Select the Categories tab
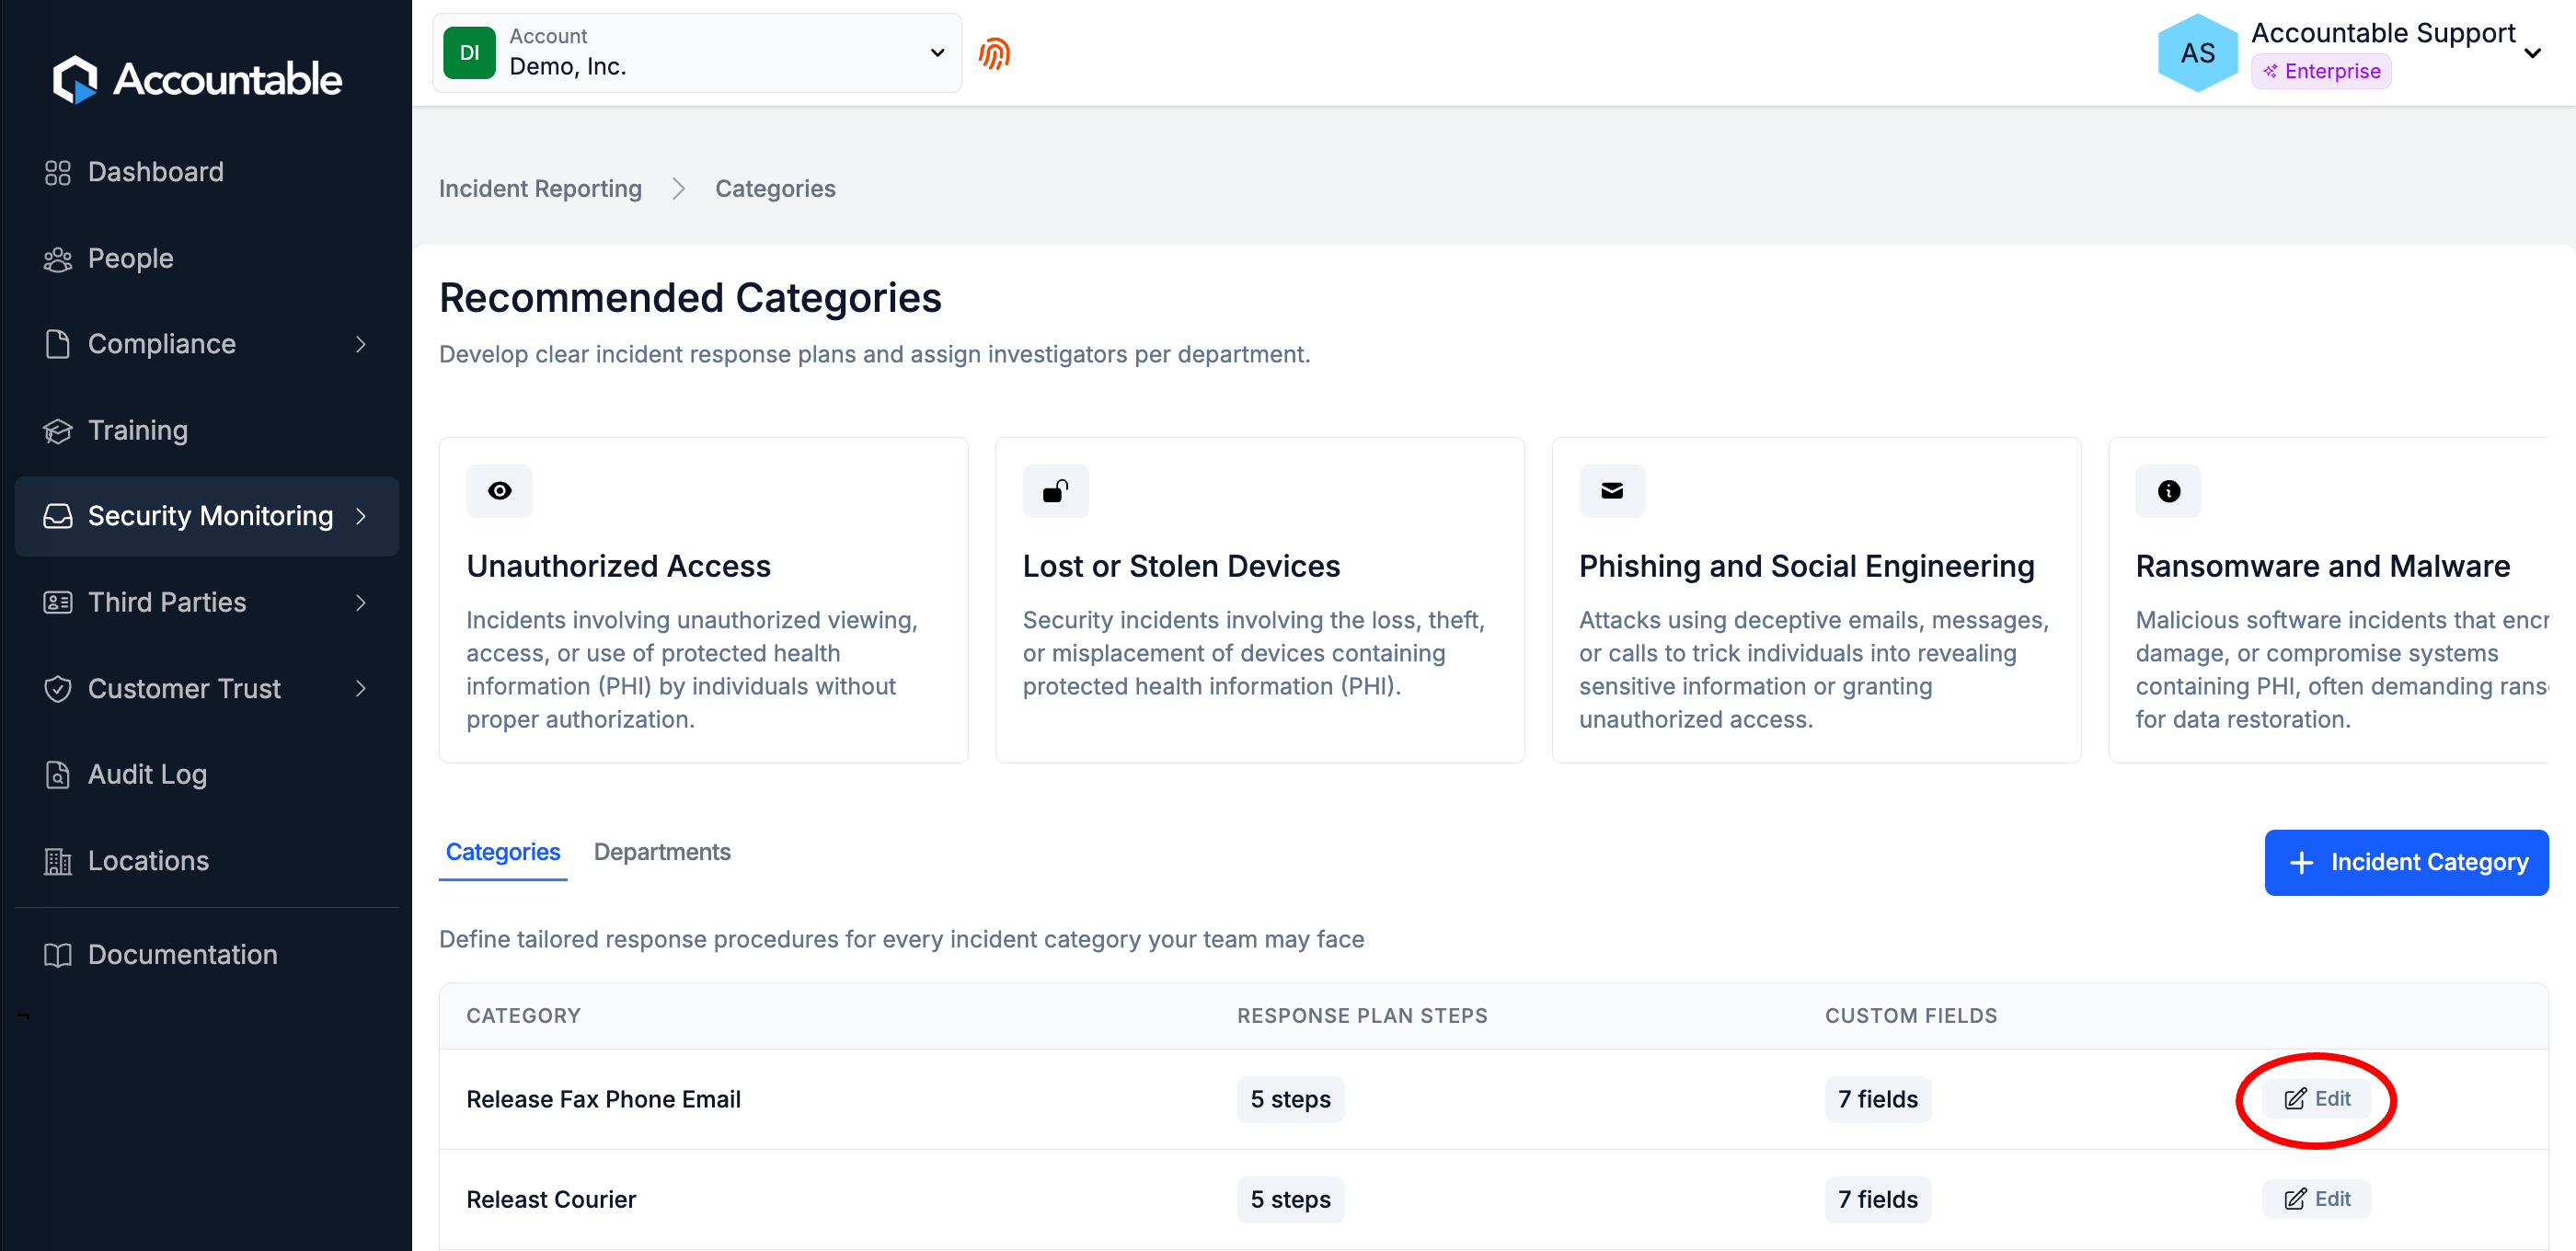The height and width of the screenshot is (1251, 2576). (502, 851)
